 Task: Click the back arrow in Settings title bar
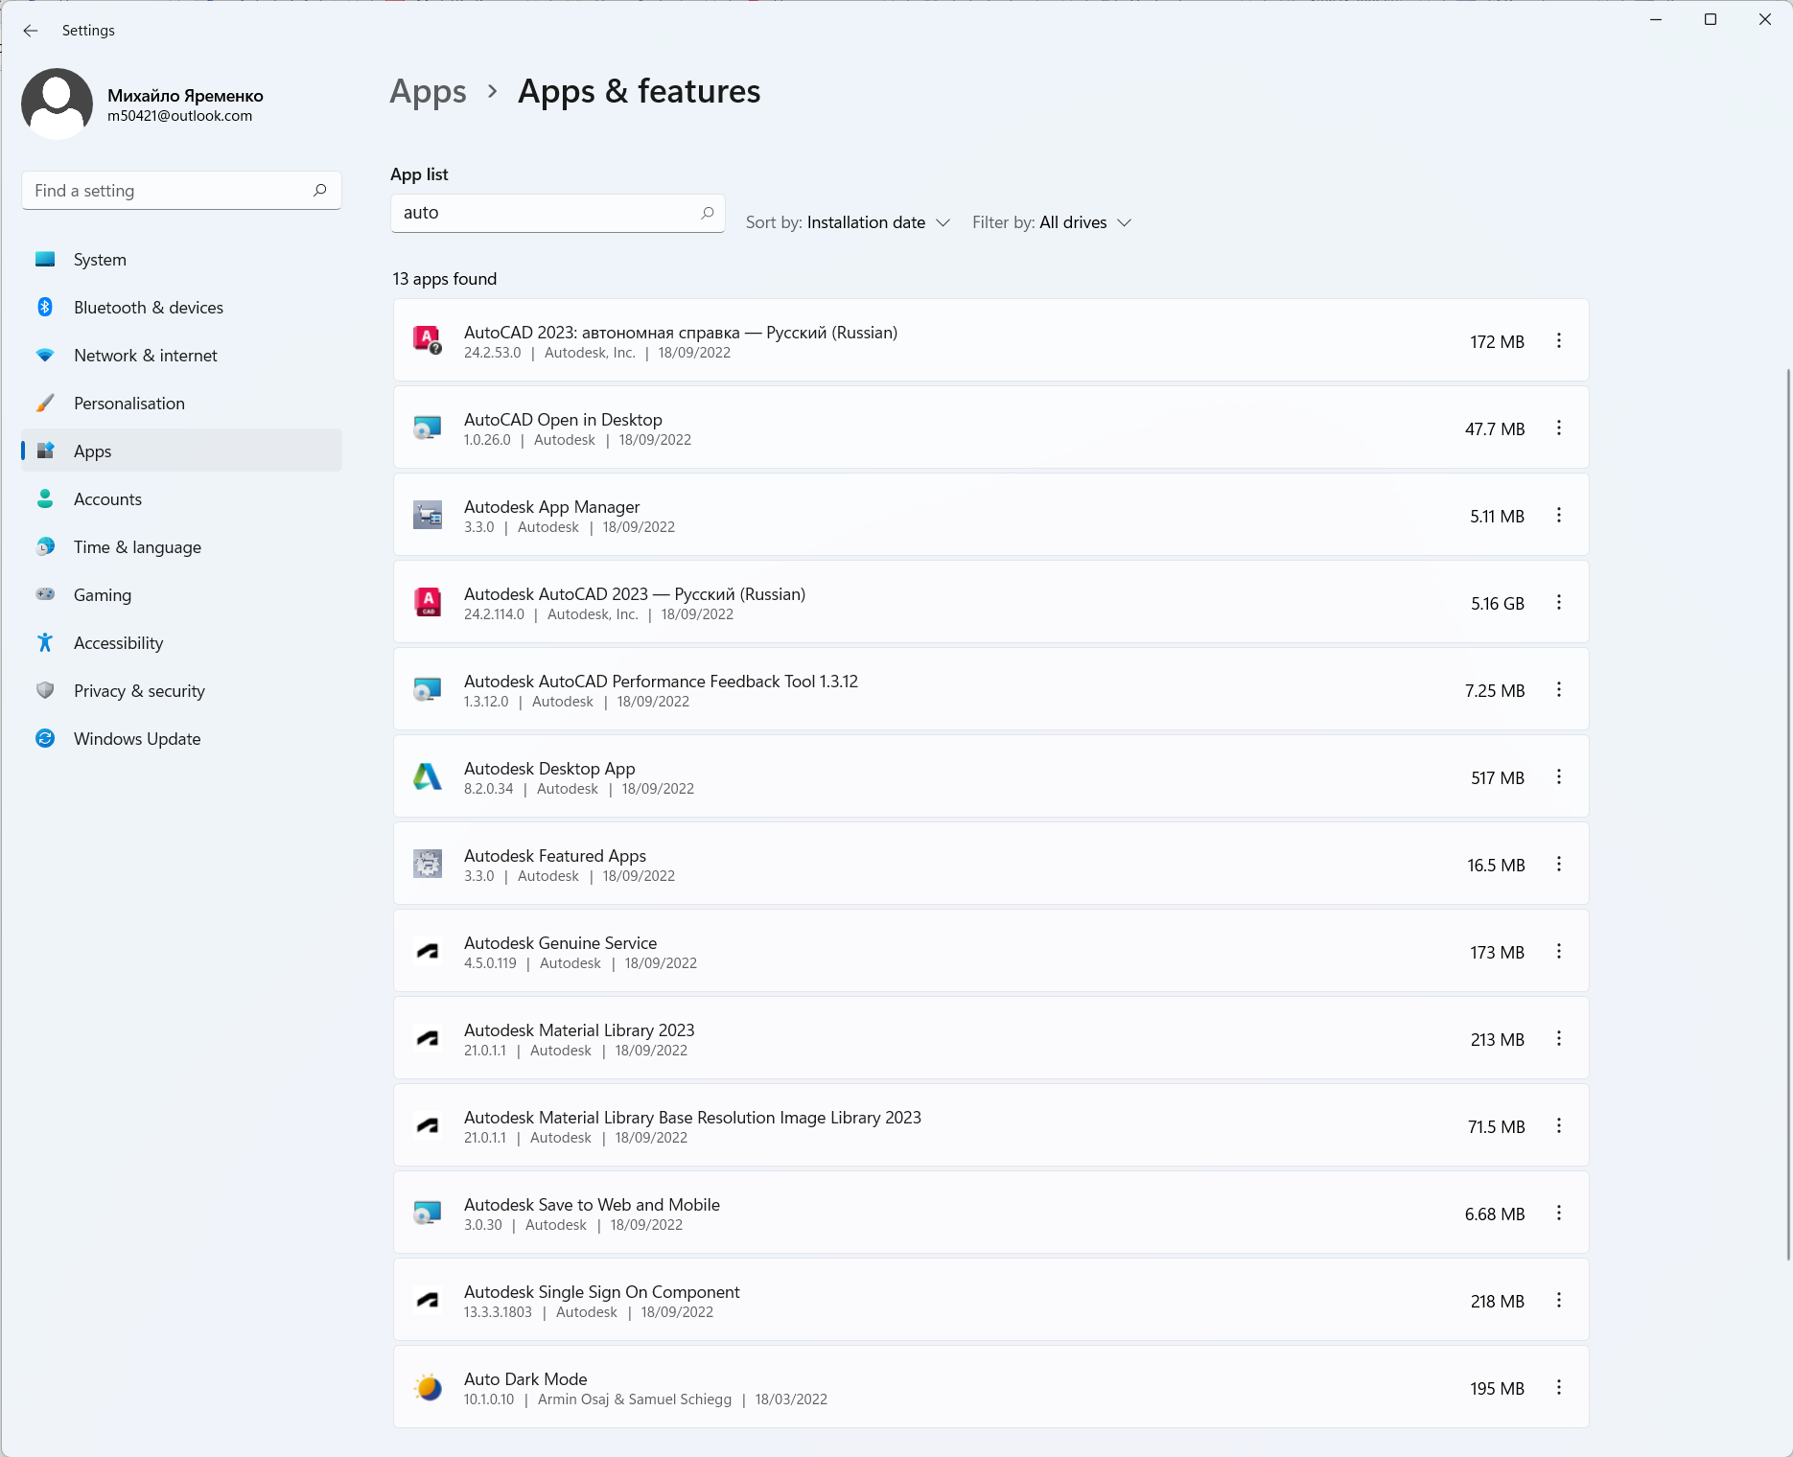(31, 31)
